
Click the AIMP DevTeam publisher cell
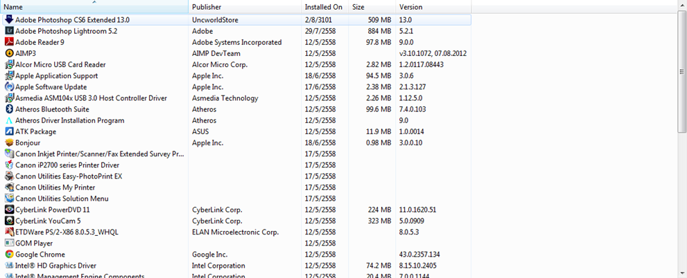216,53
